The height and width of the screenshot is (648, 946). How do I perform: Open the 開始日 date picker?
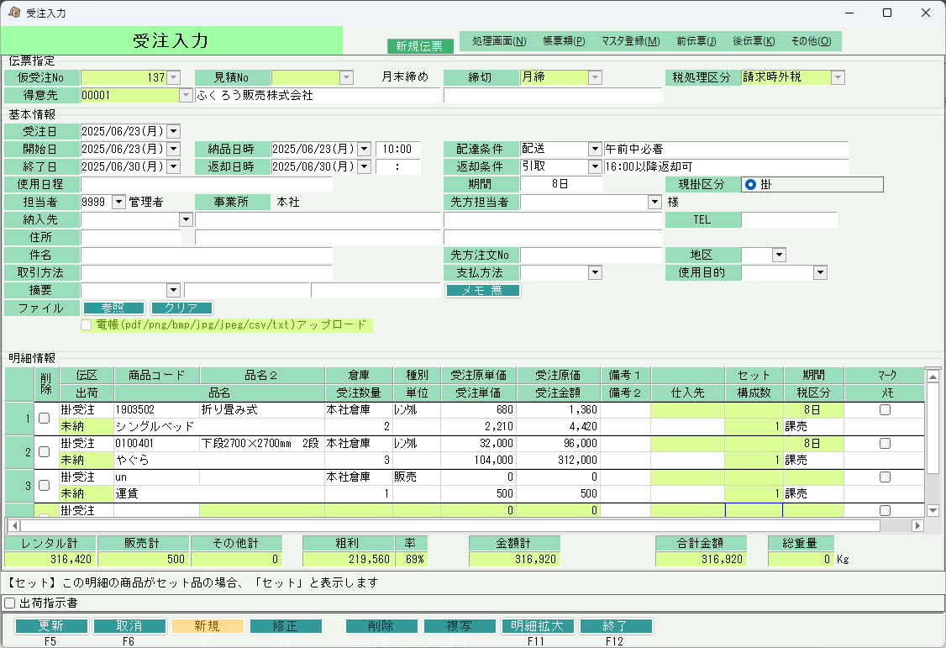(174, 149)
